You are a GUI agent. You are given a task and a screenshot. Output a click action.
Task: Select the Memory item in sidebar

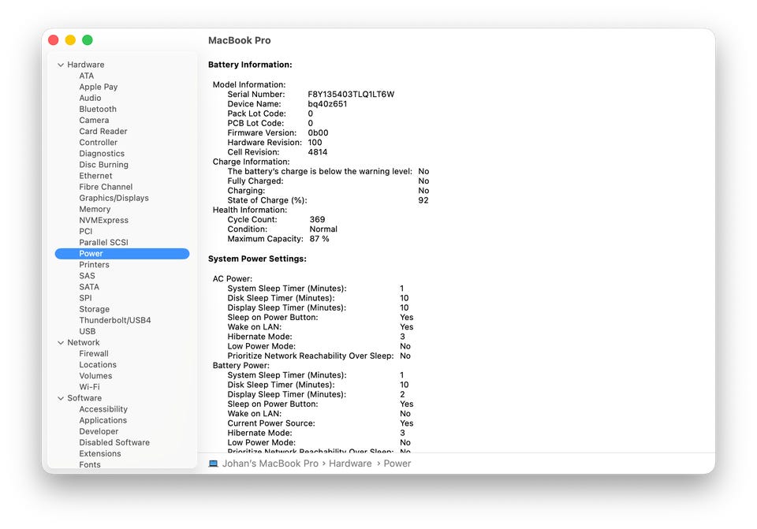click(95, 209)
